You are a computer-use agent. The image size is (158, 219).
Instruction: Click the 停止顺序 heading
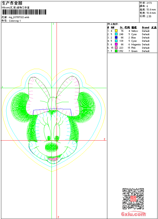pyautogui.click(x=113, y=24)
